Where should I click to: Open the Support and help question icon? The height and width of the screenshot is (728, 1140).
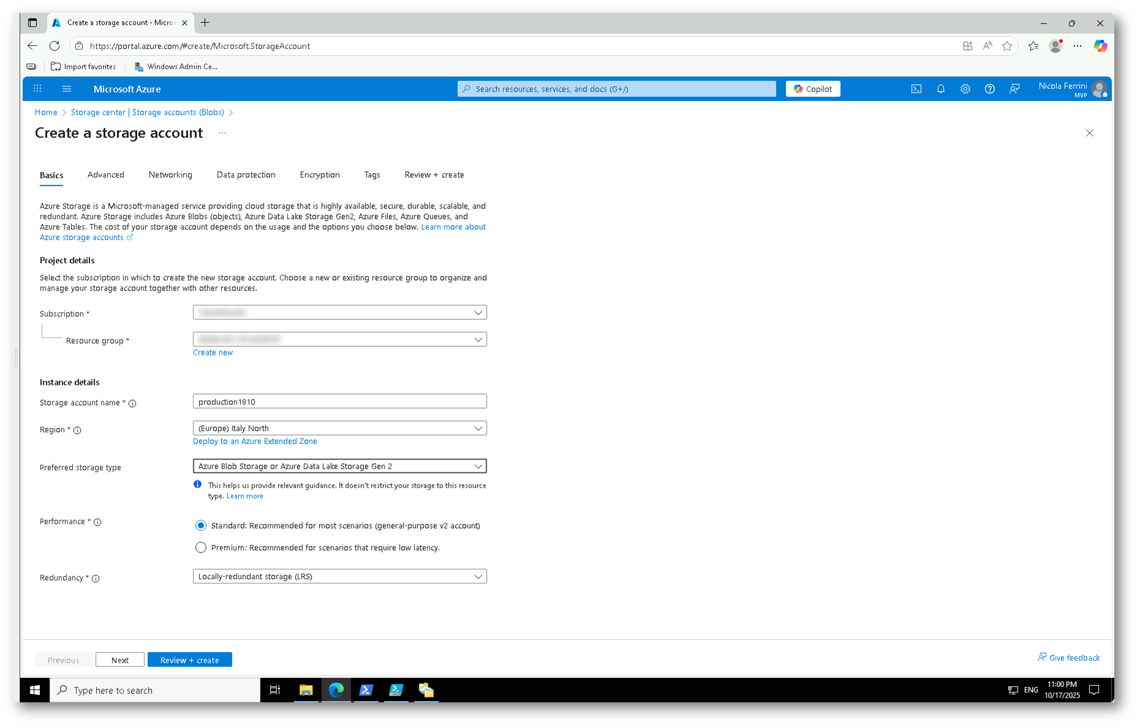(x=990, y=89)
